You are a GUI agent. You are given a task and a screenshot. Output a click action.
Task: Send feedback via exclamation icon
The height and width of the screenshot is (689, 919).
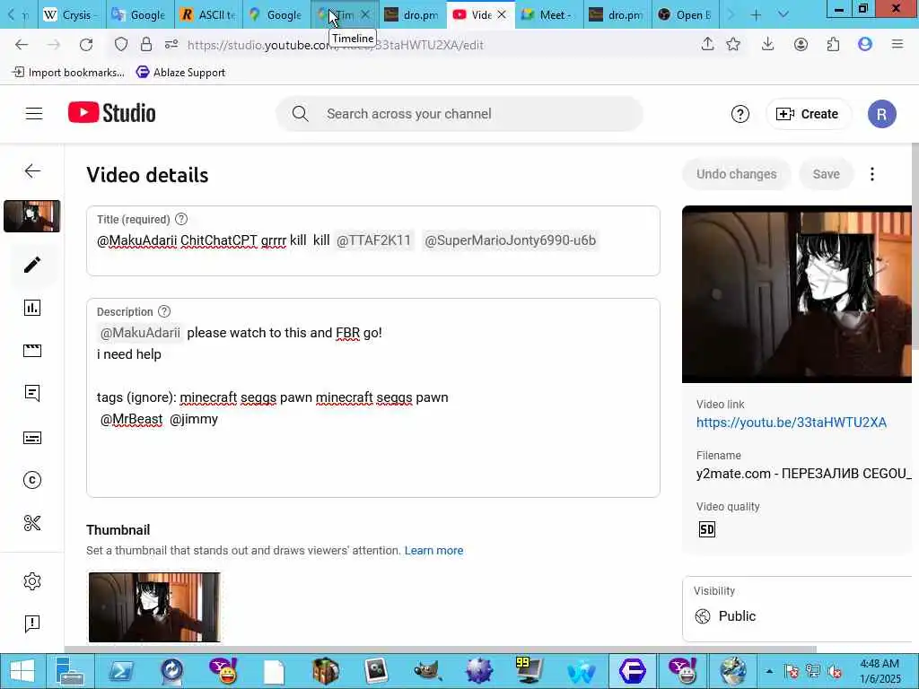pos(32,624)
